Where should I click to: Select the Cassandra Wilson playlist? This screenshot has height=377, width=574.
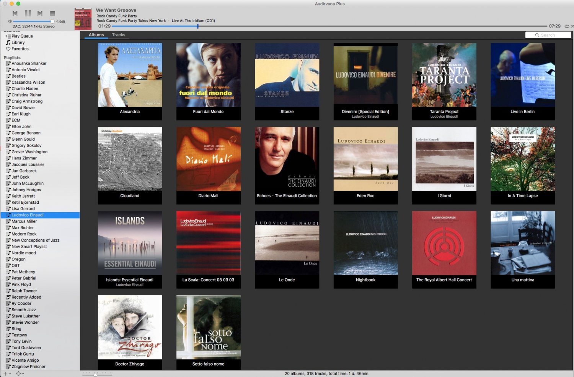(40, 82)
